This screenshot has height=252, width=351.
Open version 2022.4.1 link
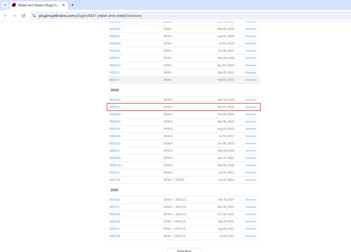coord(115,107)
